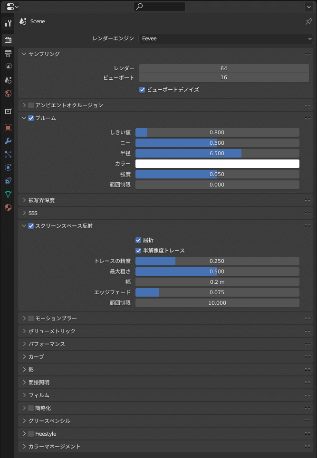
Task: Open the Material properties tab icon
Action: coord(8,207)
